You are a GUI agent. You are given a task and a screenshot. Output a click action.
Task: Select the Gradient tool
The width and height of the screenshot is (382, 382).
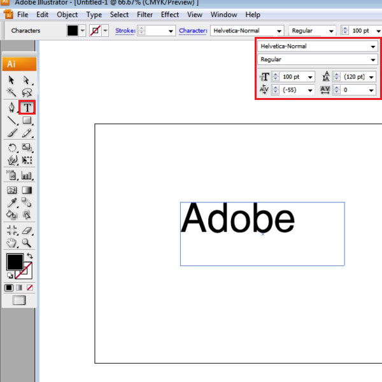point(27,190)
